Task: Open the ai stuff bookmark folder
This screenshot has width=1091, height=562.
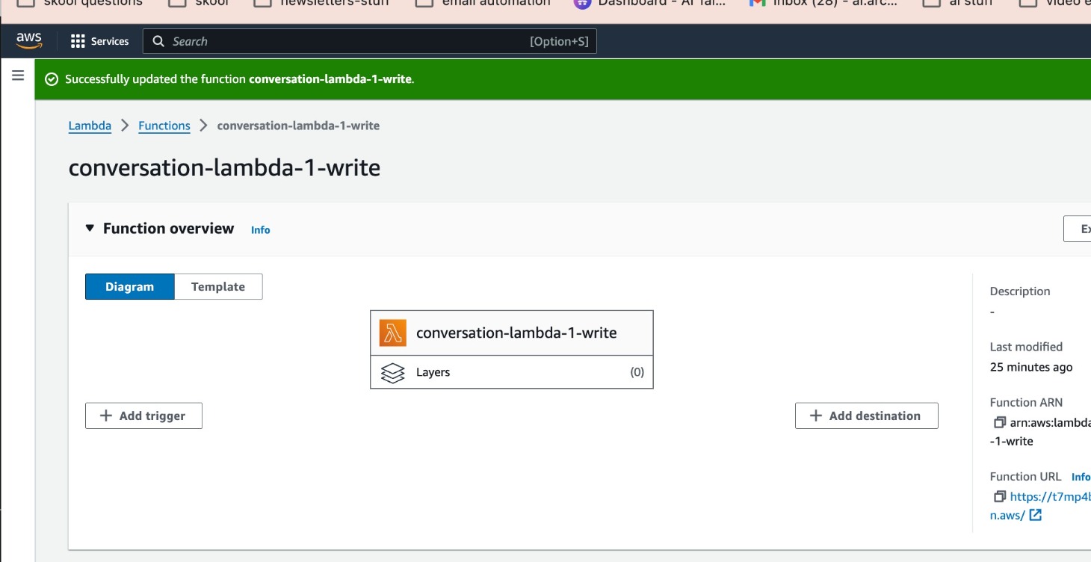Action: point(957,3)
